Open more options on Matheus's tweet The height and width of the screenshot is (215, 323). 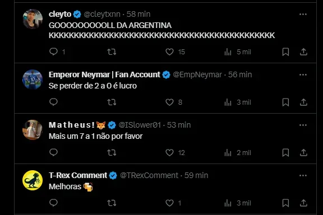303,125
